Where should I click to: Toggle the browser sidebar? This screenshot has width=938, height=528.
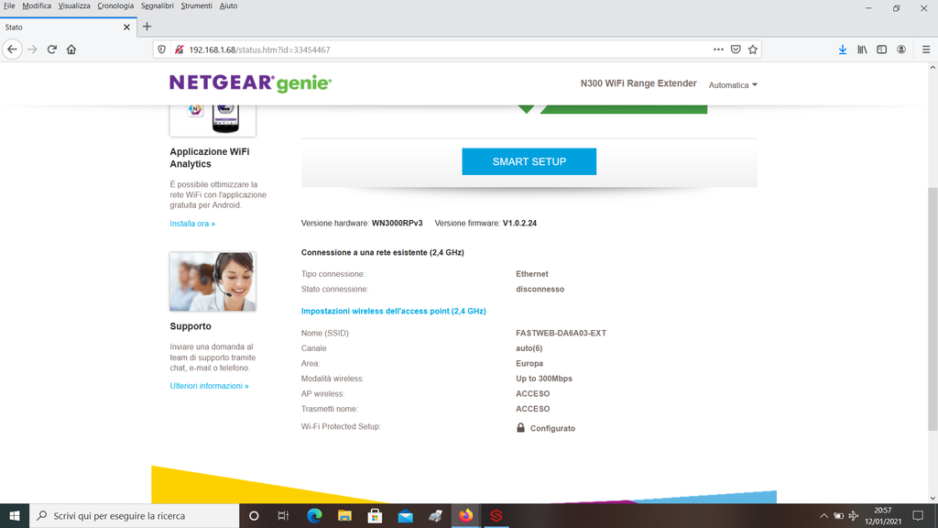pos(882,49)
